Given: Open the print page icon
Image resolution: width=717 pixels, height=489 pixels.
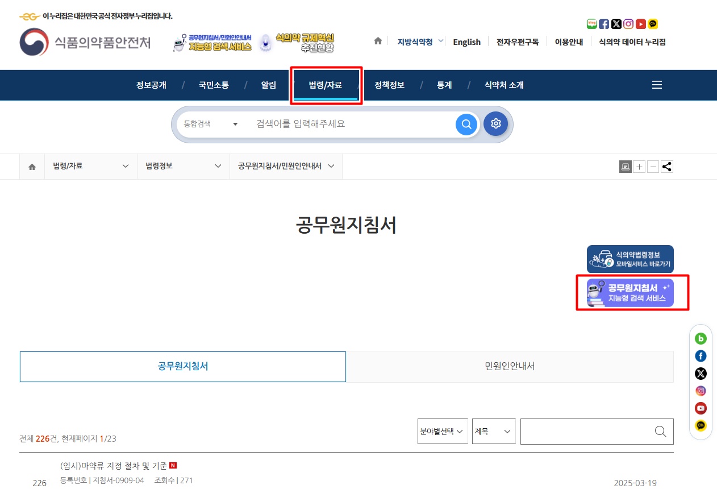Looking at the screenshot, I should (625, 166).
